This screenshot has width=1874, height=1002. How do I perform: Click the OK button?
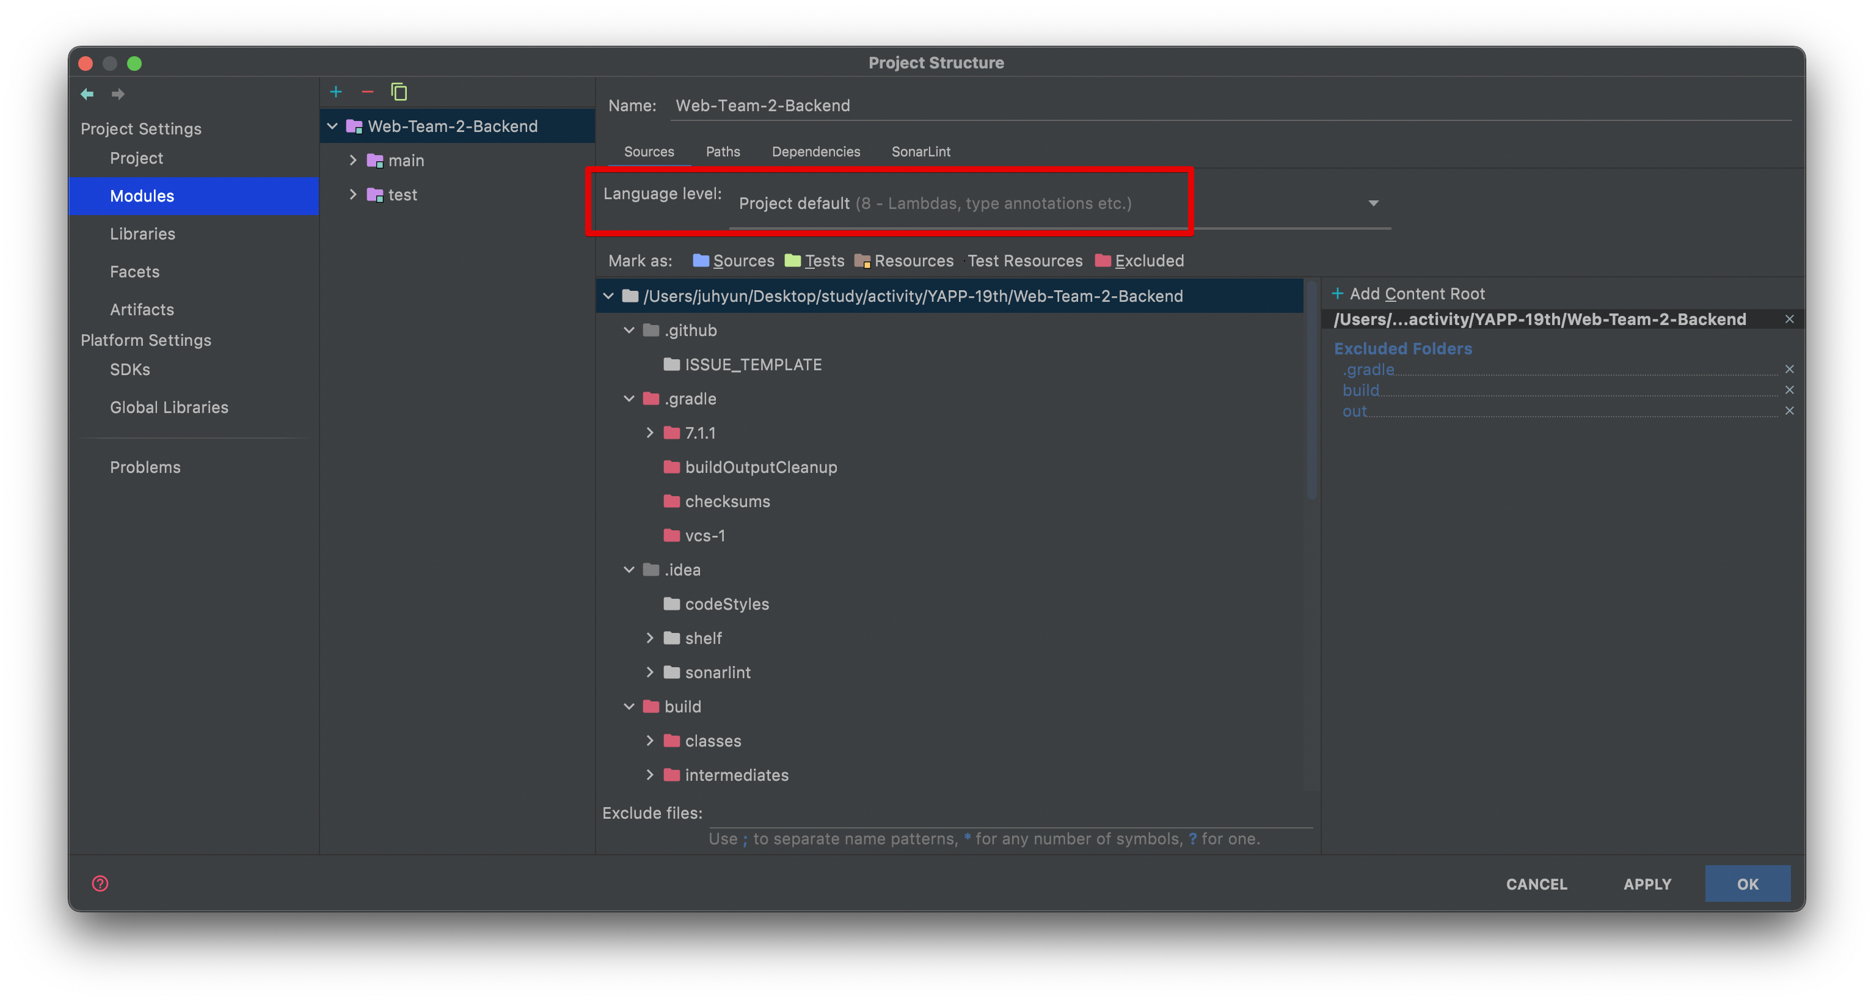pyautogui.click(x=1748, y=883)
